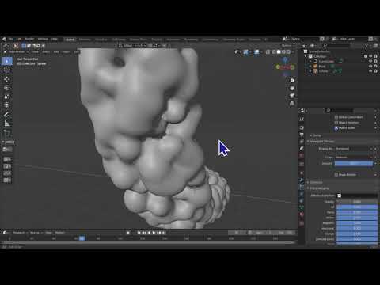Select the Move tool

coord(7,79)
